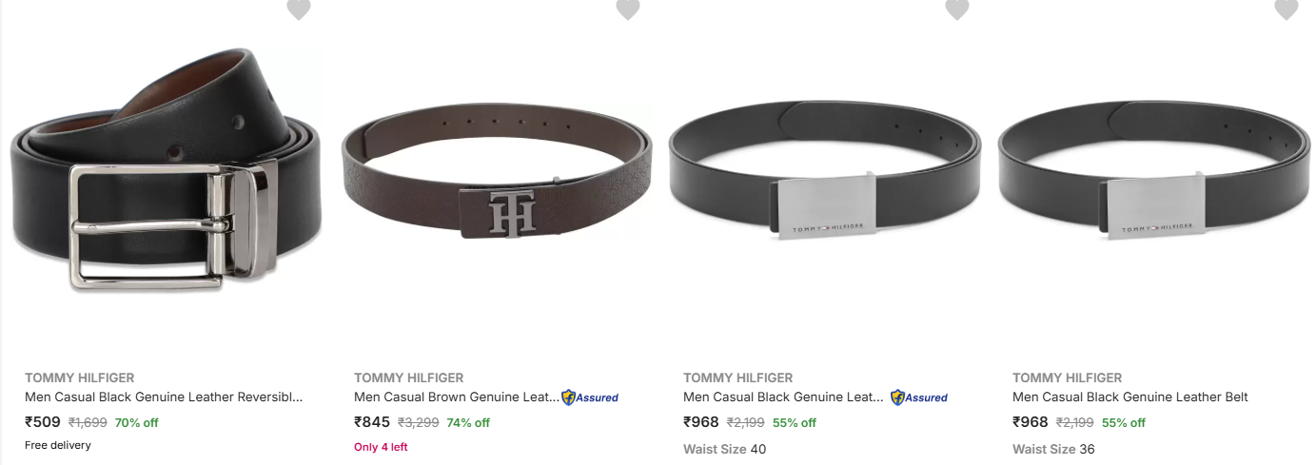Click the Free delivery text under ₹509
This screenshot has height=465, width=1316.
pos(58,445)
